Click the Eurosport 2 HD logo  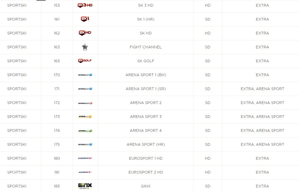[85, 172]
